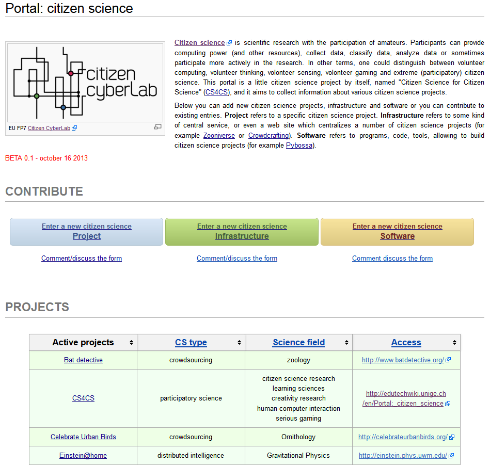Image resolution: width=490 pixels, height=465 pixels.
Task: Click external link icon after batdetective.org URL
Action: point(448,360)
